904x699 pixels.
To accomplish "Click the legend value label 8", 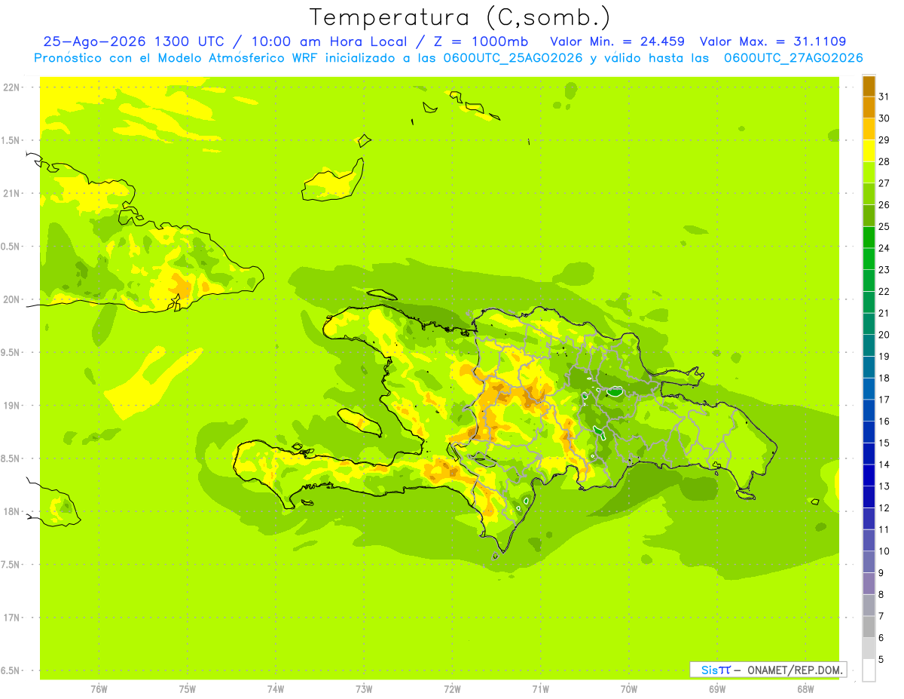I will point(881,594).
